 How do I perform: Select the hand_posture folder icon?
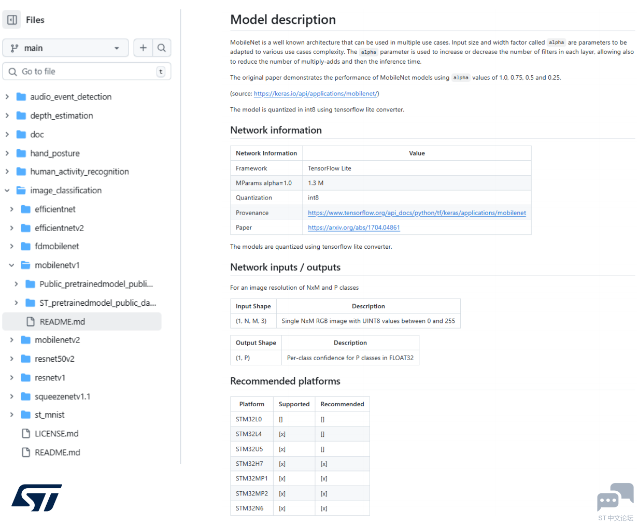coord(21,153)
